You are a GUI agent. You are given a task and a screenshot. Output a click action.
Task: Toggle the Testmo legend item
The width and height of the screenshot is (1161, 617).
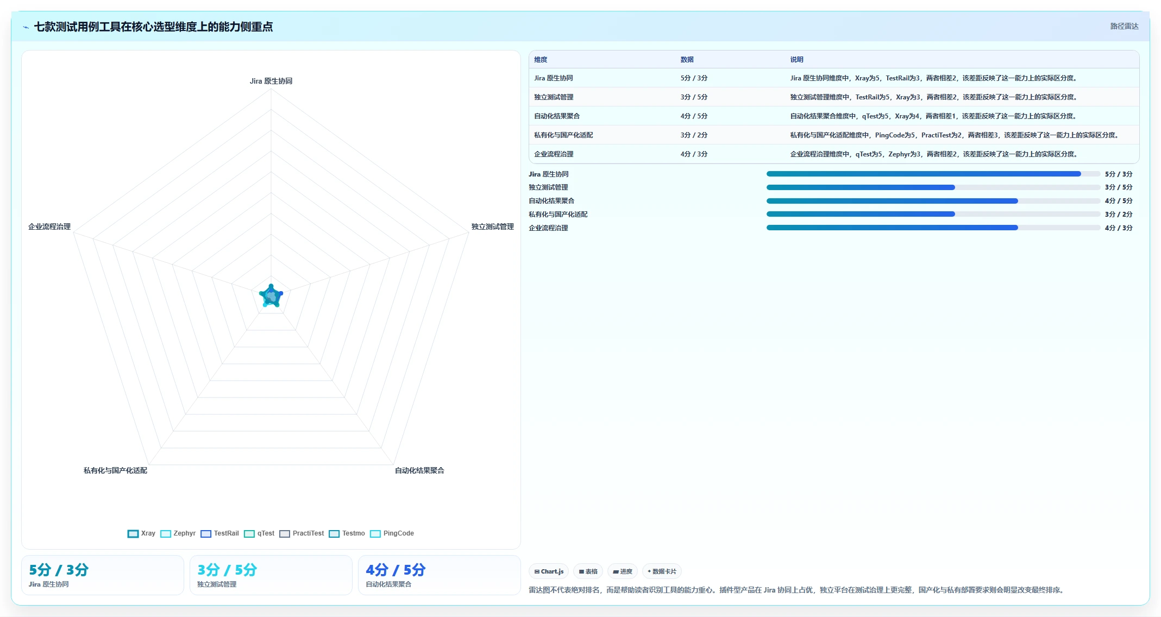tap(347, 533)
